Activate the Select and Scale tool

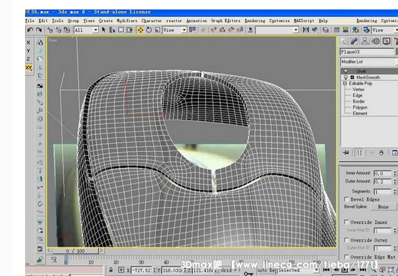157,30
